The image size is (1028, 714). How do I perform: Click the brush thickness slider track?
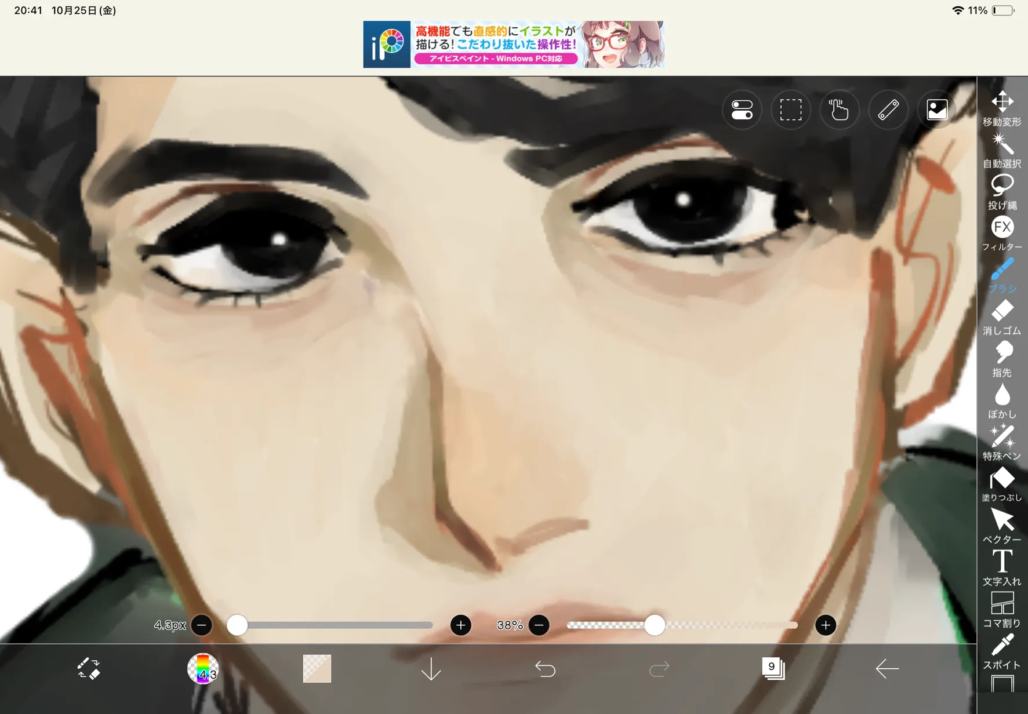coord(330,625)
